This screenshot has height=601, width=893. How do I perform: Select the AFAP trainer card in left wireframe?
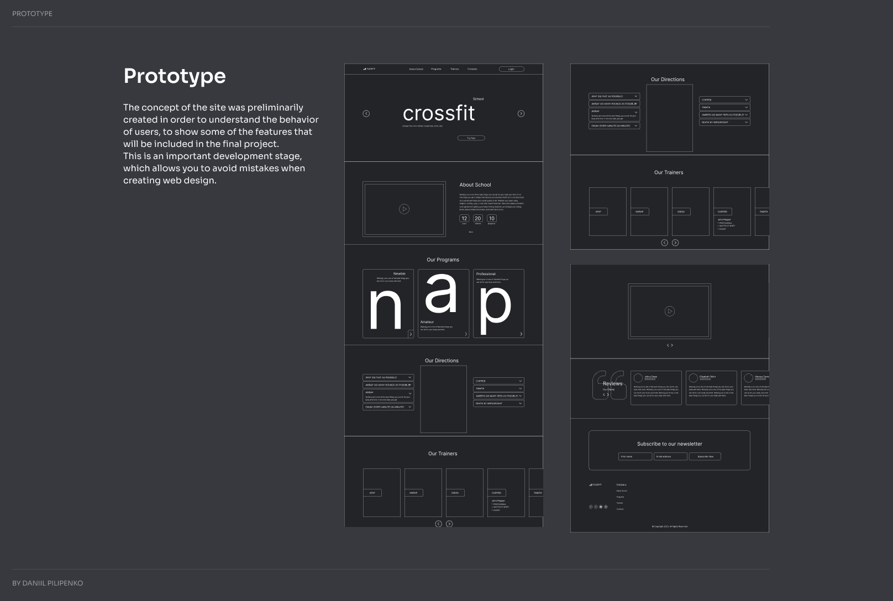coord(382,493)
